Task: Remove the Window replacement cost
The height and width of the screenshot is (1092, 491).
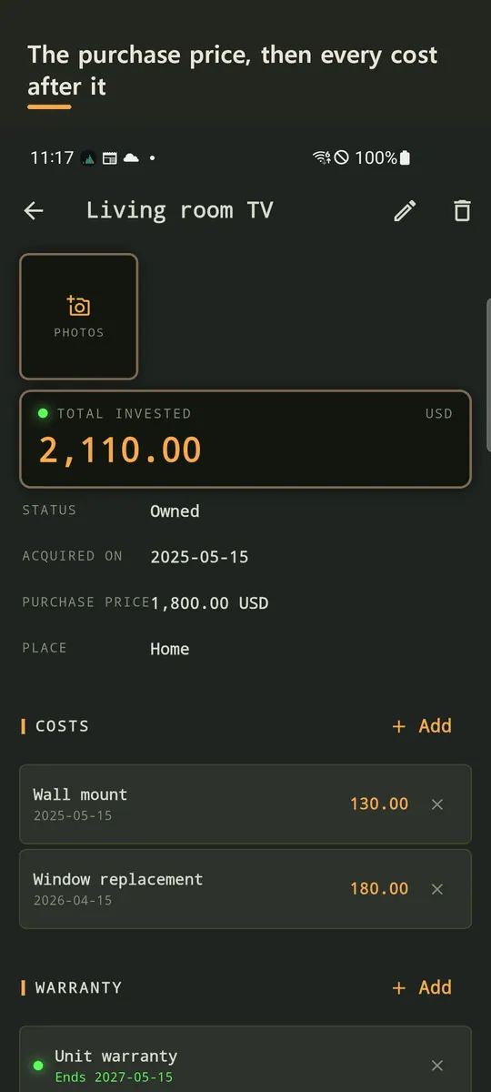Action: [x=437, y=889]
